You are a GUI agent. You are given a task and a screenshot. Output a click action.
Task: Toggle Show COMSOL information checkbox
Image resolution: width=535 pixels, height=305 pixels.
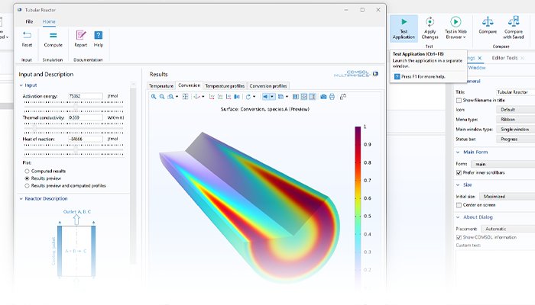[459, 237]
